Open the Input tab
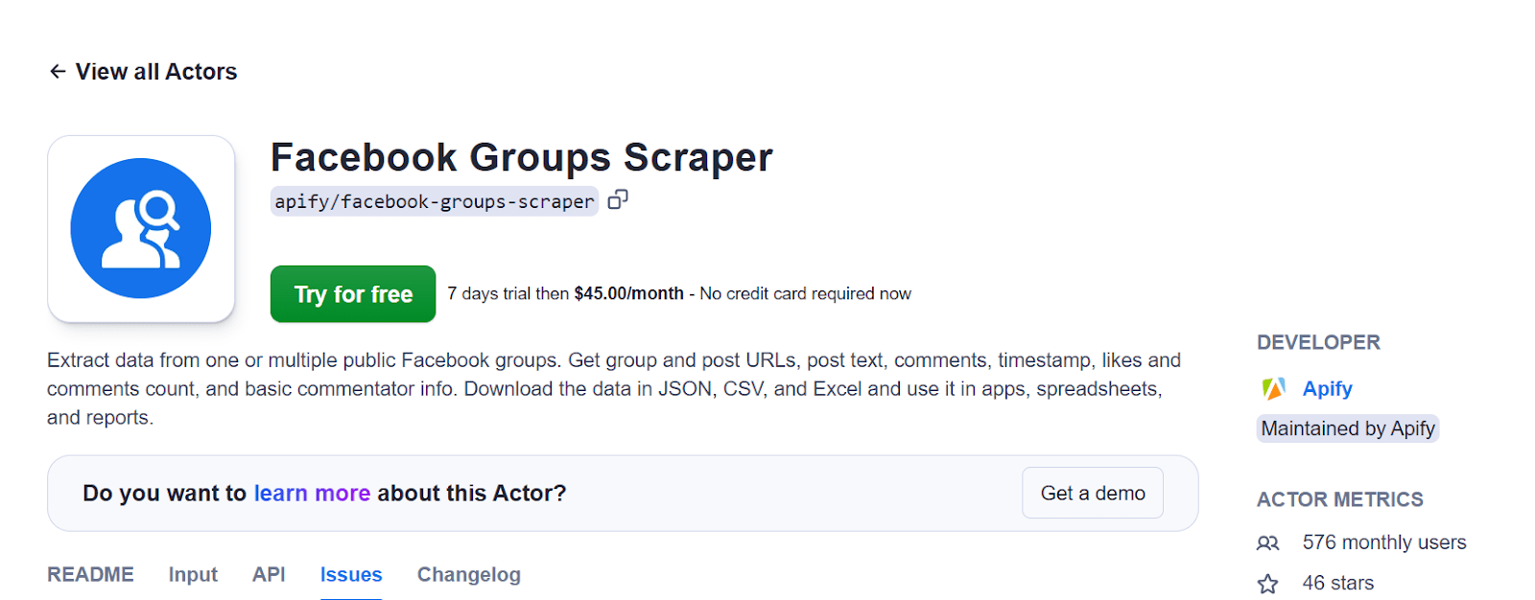The height and width of the screenshot is (600, 1535). tap(193, 574)
